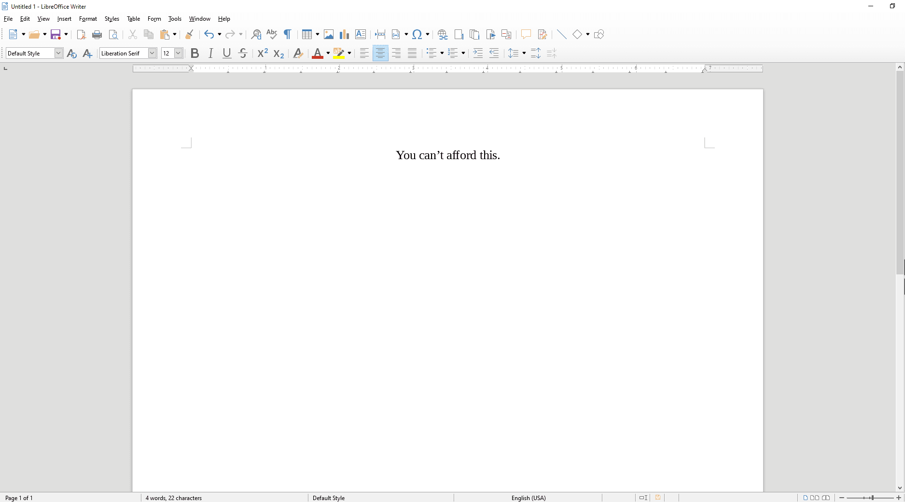
Task: Expand the Font Color dropdown arrow
Action: coord(328,53)
